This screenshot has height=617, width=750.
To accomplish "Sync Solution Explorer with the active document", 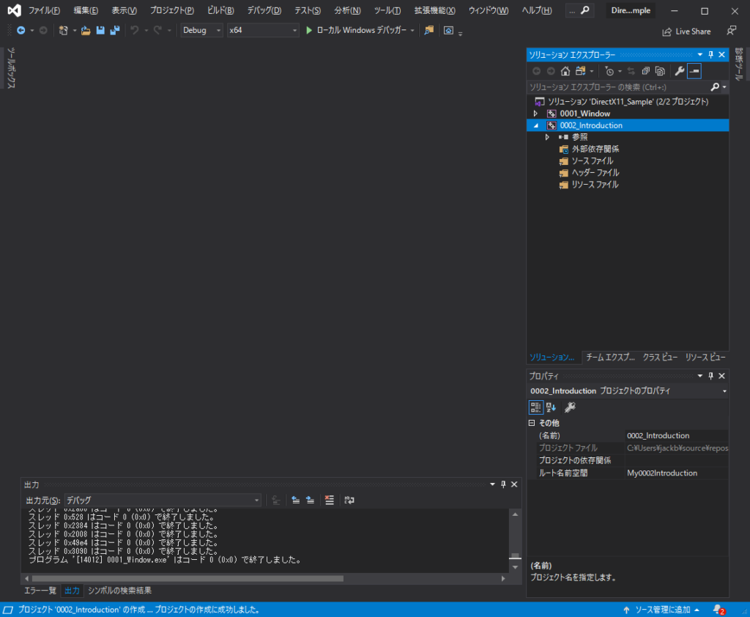I will [631, 70].
